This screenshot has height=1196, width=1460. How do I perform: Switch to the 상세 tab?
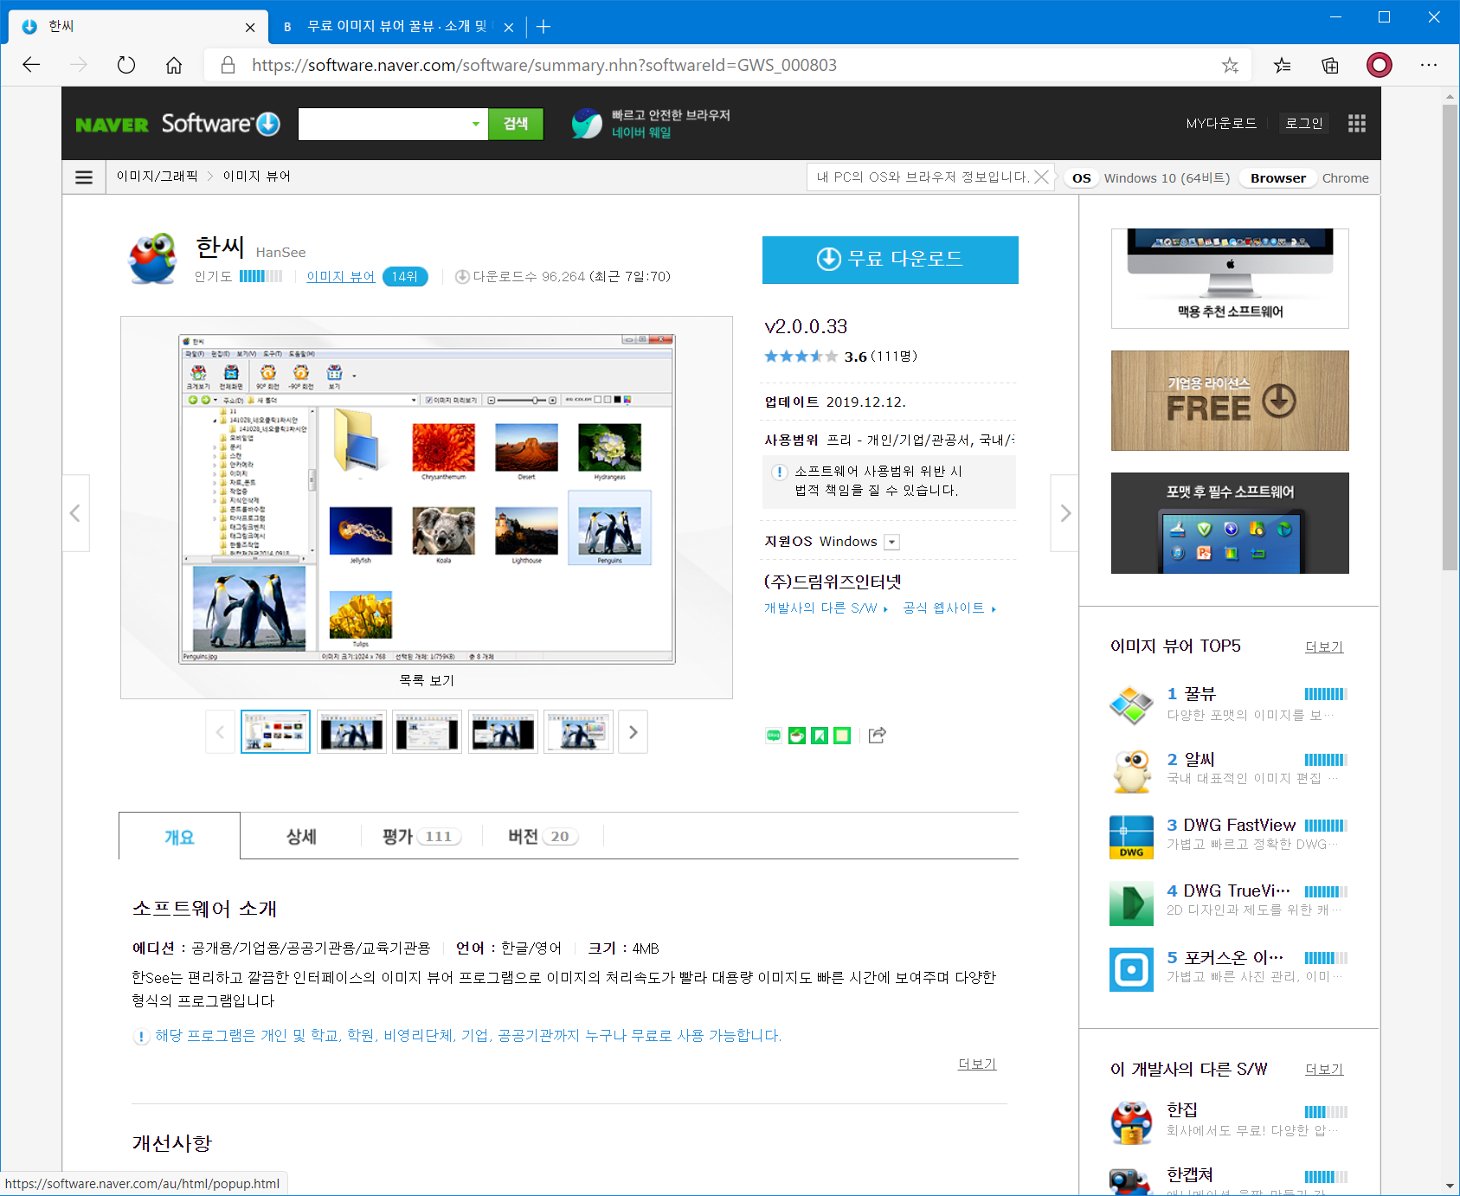(x=301, y=836)
